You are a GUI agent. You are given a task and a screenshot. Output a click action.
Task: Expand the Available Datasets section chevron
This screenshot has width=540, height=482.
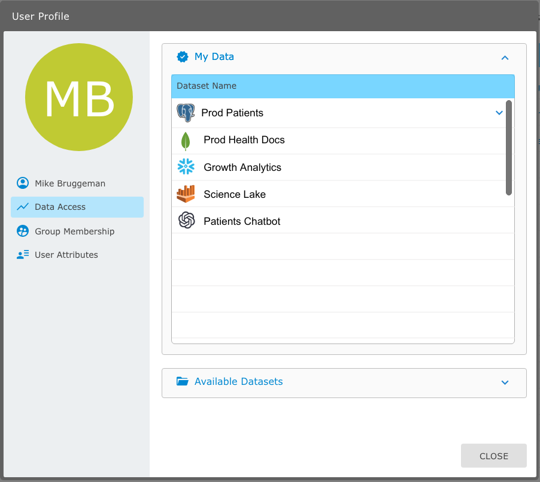(x=505, y=382)
